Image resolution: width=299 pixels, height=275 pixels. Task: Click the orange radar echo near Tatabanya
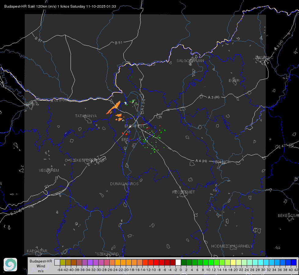tap(115, 108)
